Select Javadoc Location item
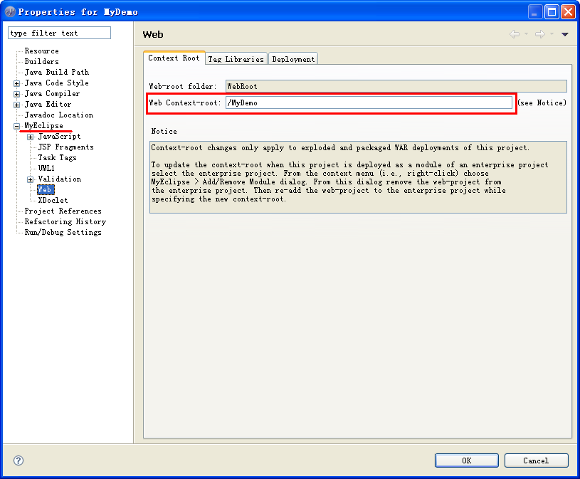This screenshot has height=479, width=580. click(x=59, y=115)
